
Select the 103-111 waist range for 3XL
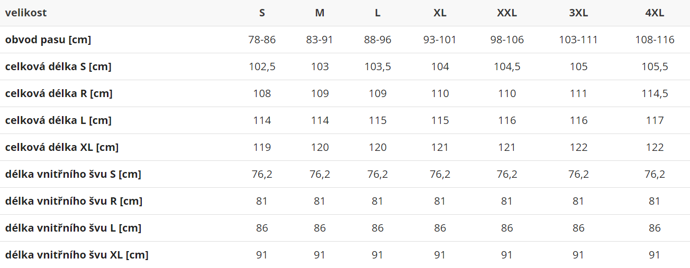tap(578, 40)
